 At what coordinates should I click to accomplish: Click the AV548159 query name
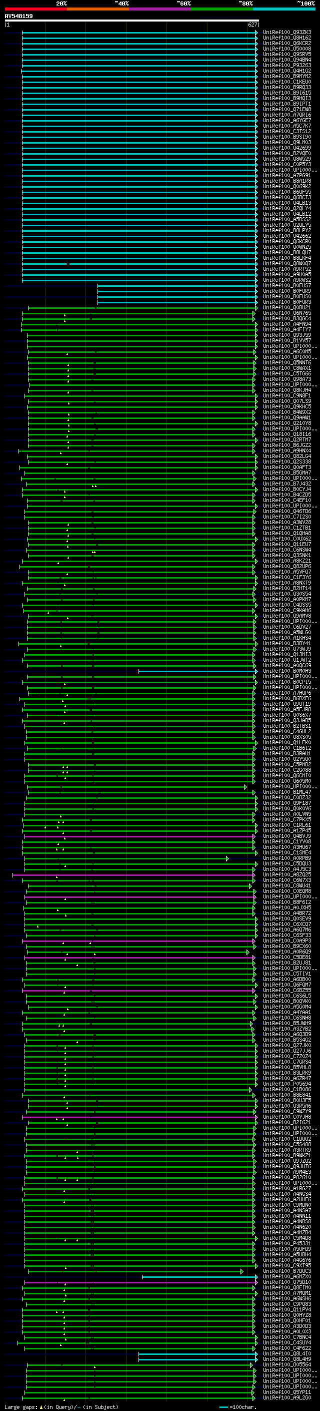point(18,16)
